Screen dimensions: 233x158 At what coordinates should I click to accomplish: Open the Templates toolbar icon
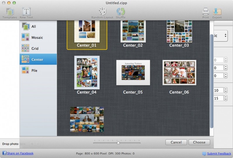coord(10,12)
